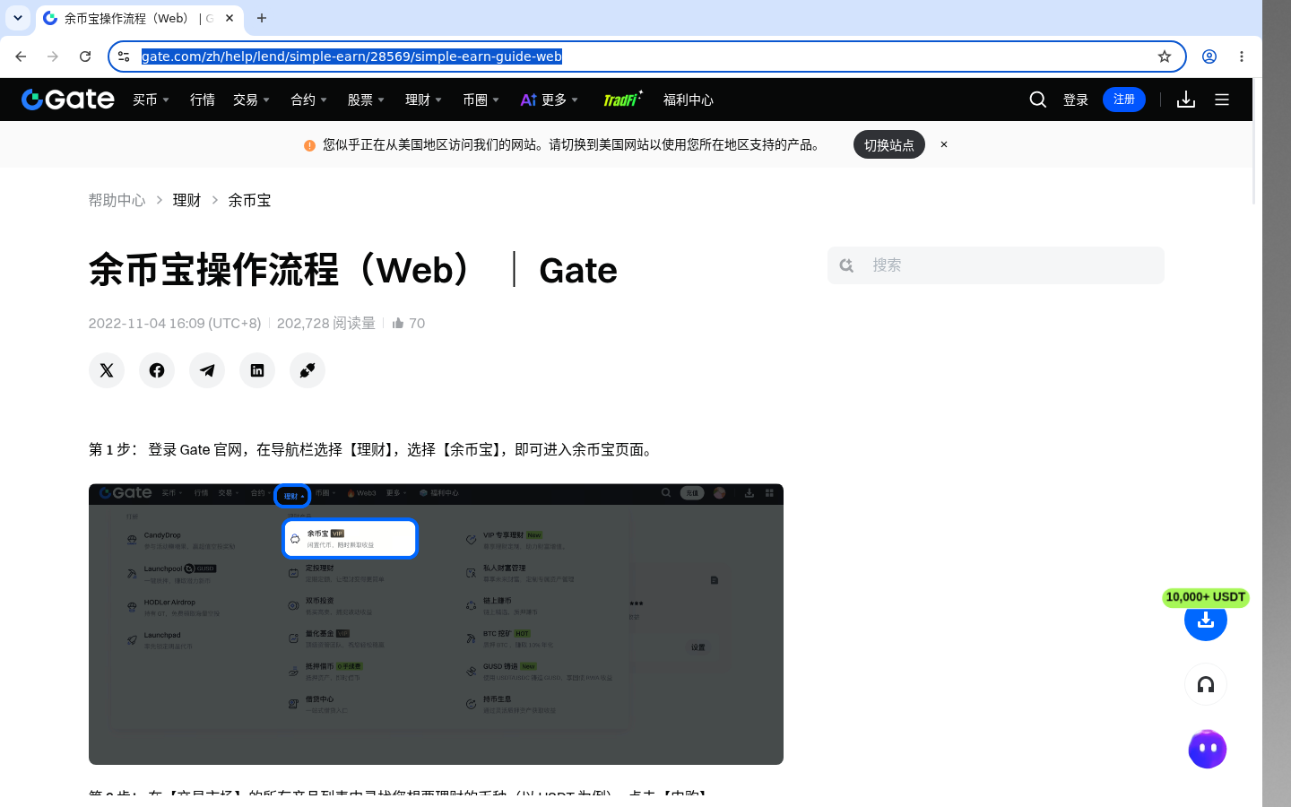Screen dimensions: 1291x807
Task: Click the floating blue download button
Action: [1206, 620]
